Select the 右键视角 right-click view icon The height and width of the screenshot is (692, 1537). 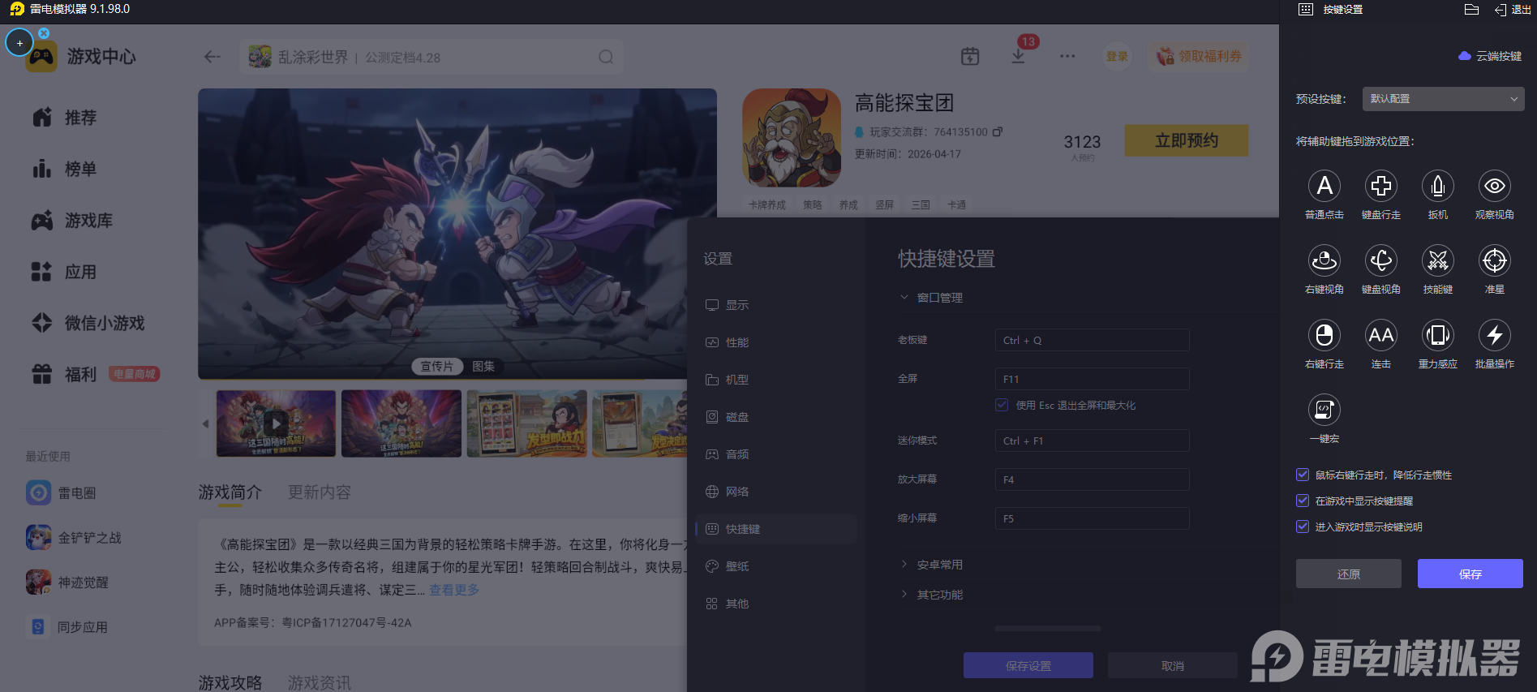1324,261
